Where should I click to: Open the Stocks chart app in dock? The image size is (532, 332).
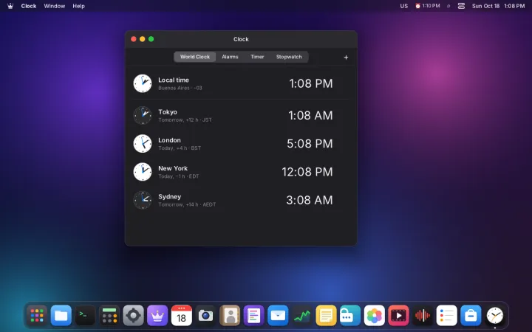(x=302, y=316)
